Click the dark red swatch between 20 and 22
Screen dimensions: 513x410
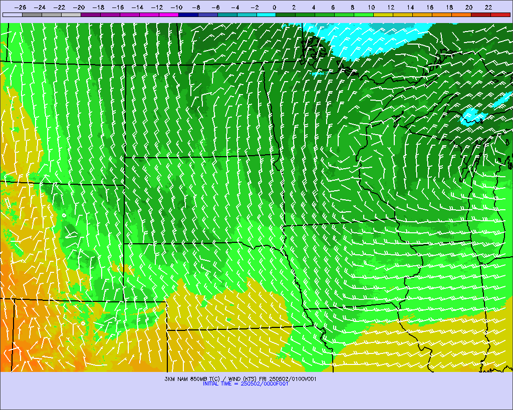pos(481,15)
